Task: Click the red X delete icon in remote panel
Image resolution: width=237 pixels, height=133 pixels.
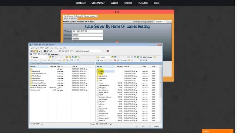Action: click(115, 60)
